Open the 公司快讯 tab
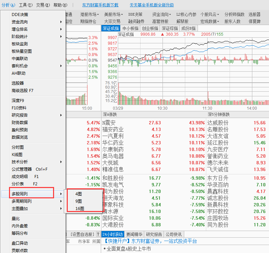Image resolution: width=269 pixels, height=253 pixels. [174, 234]
